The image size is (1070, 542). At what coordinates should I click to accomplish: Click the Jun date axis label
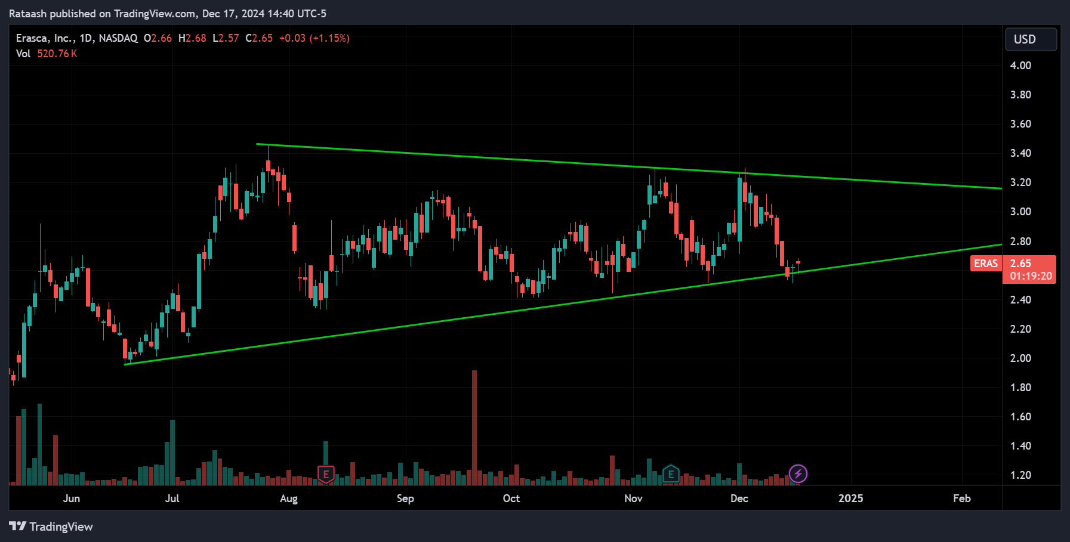pyautogui.click(x=72, y=498)
